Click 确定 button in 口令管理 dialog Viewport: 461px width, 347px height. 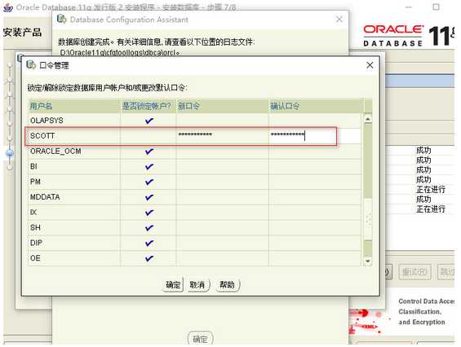pyautogui.click(x=173, y=284)
